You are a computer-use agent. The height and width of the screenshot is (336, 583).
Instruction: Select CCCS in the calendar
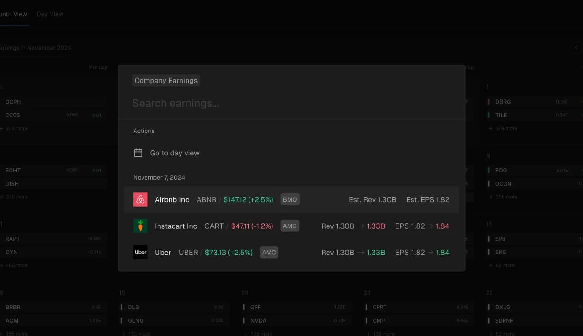(x=53, y=115)
